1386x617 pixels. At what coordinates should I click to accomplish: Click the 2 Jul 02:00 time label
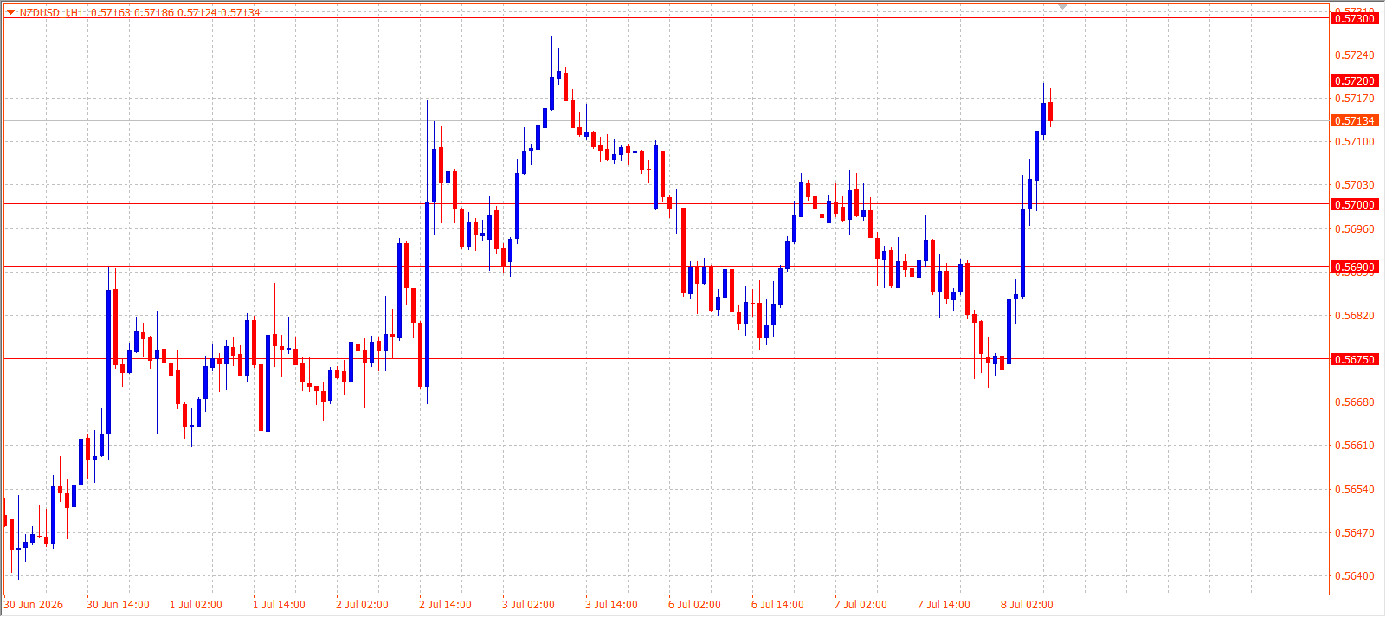(362, 605)
